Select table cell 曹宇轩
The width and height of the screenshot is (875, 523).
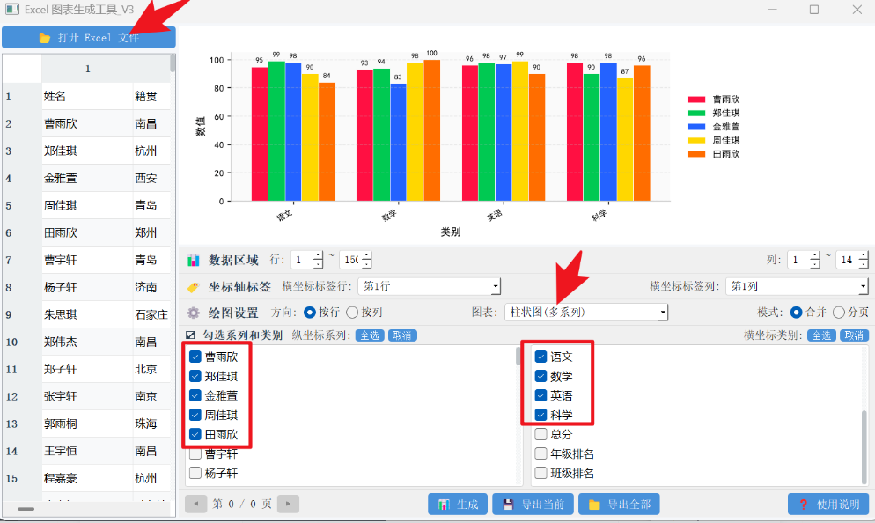[88, 260]
